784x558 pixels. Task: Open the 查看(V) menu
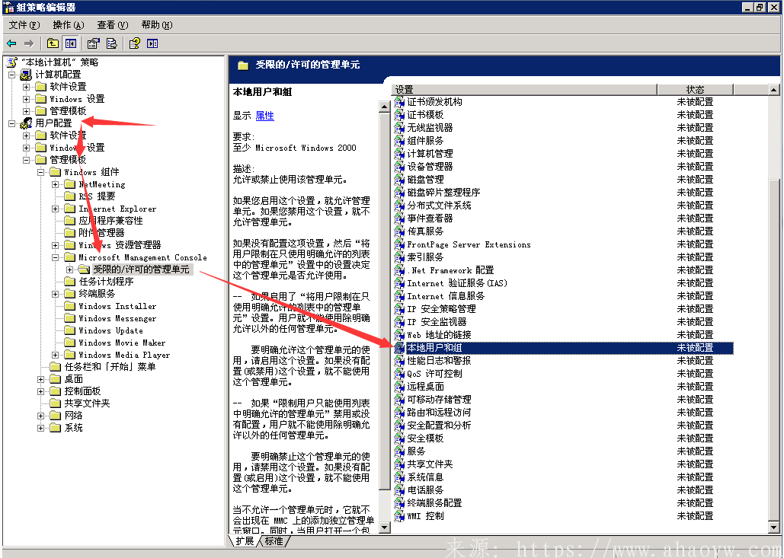tap(113, 25)
